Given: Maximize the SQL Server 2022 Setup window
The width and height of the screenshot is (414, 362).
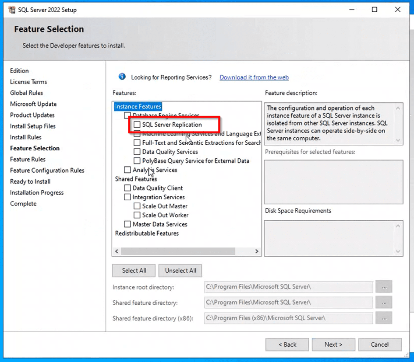Looking at the screenshot, I should click(375, 10).
